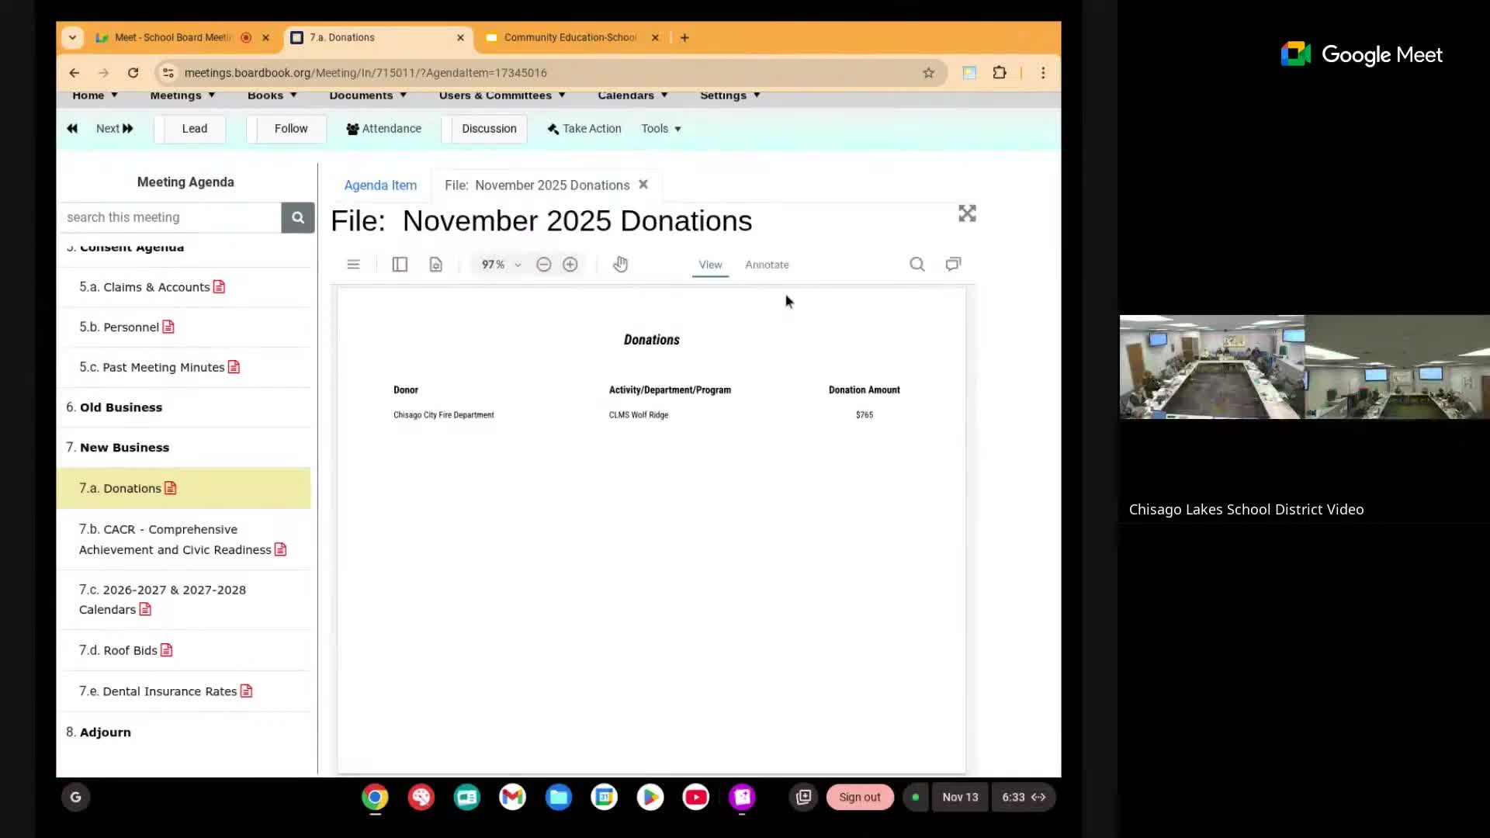The width and height of the screenshot is (1490, 838).
Task: Expand document to fullscreen icon
Action: tap(967, 213)
